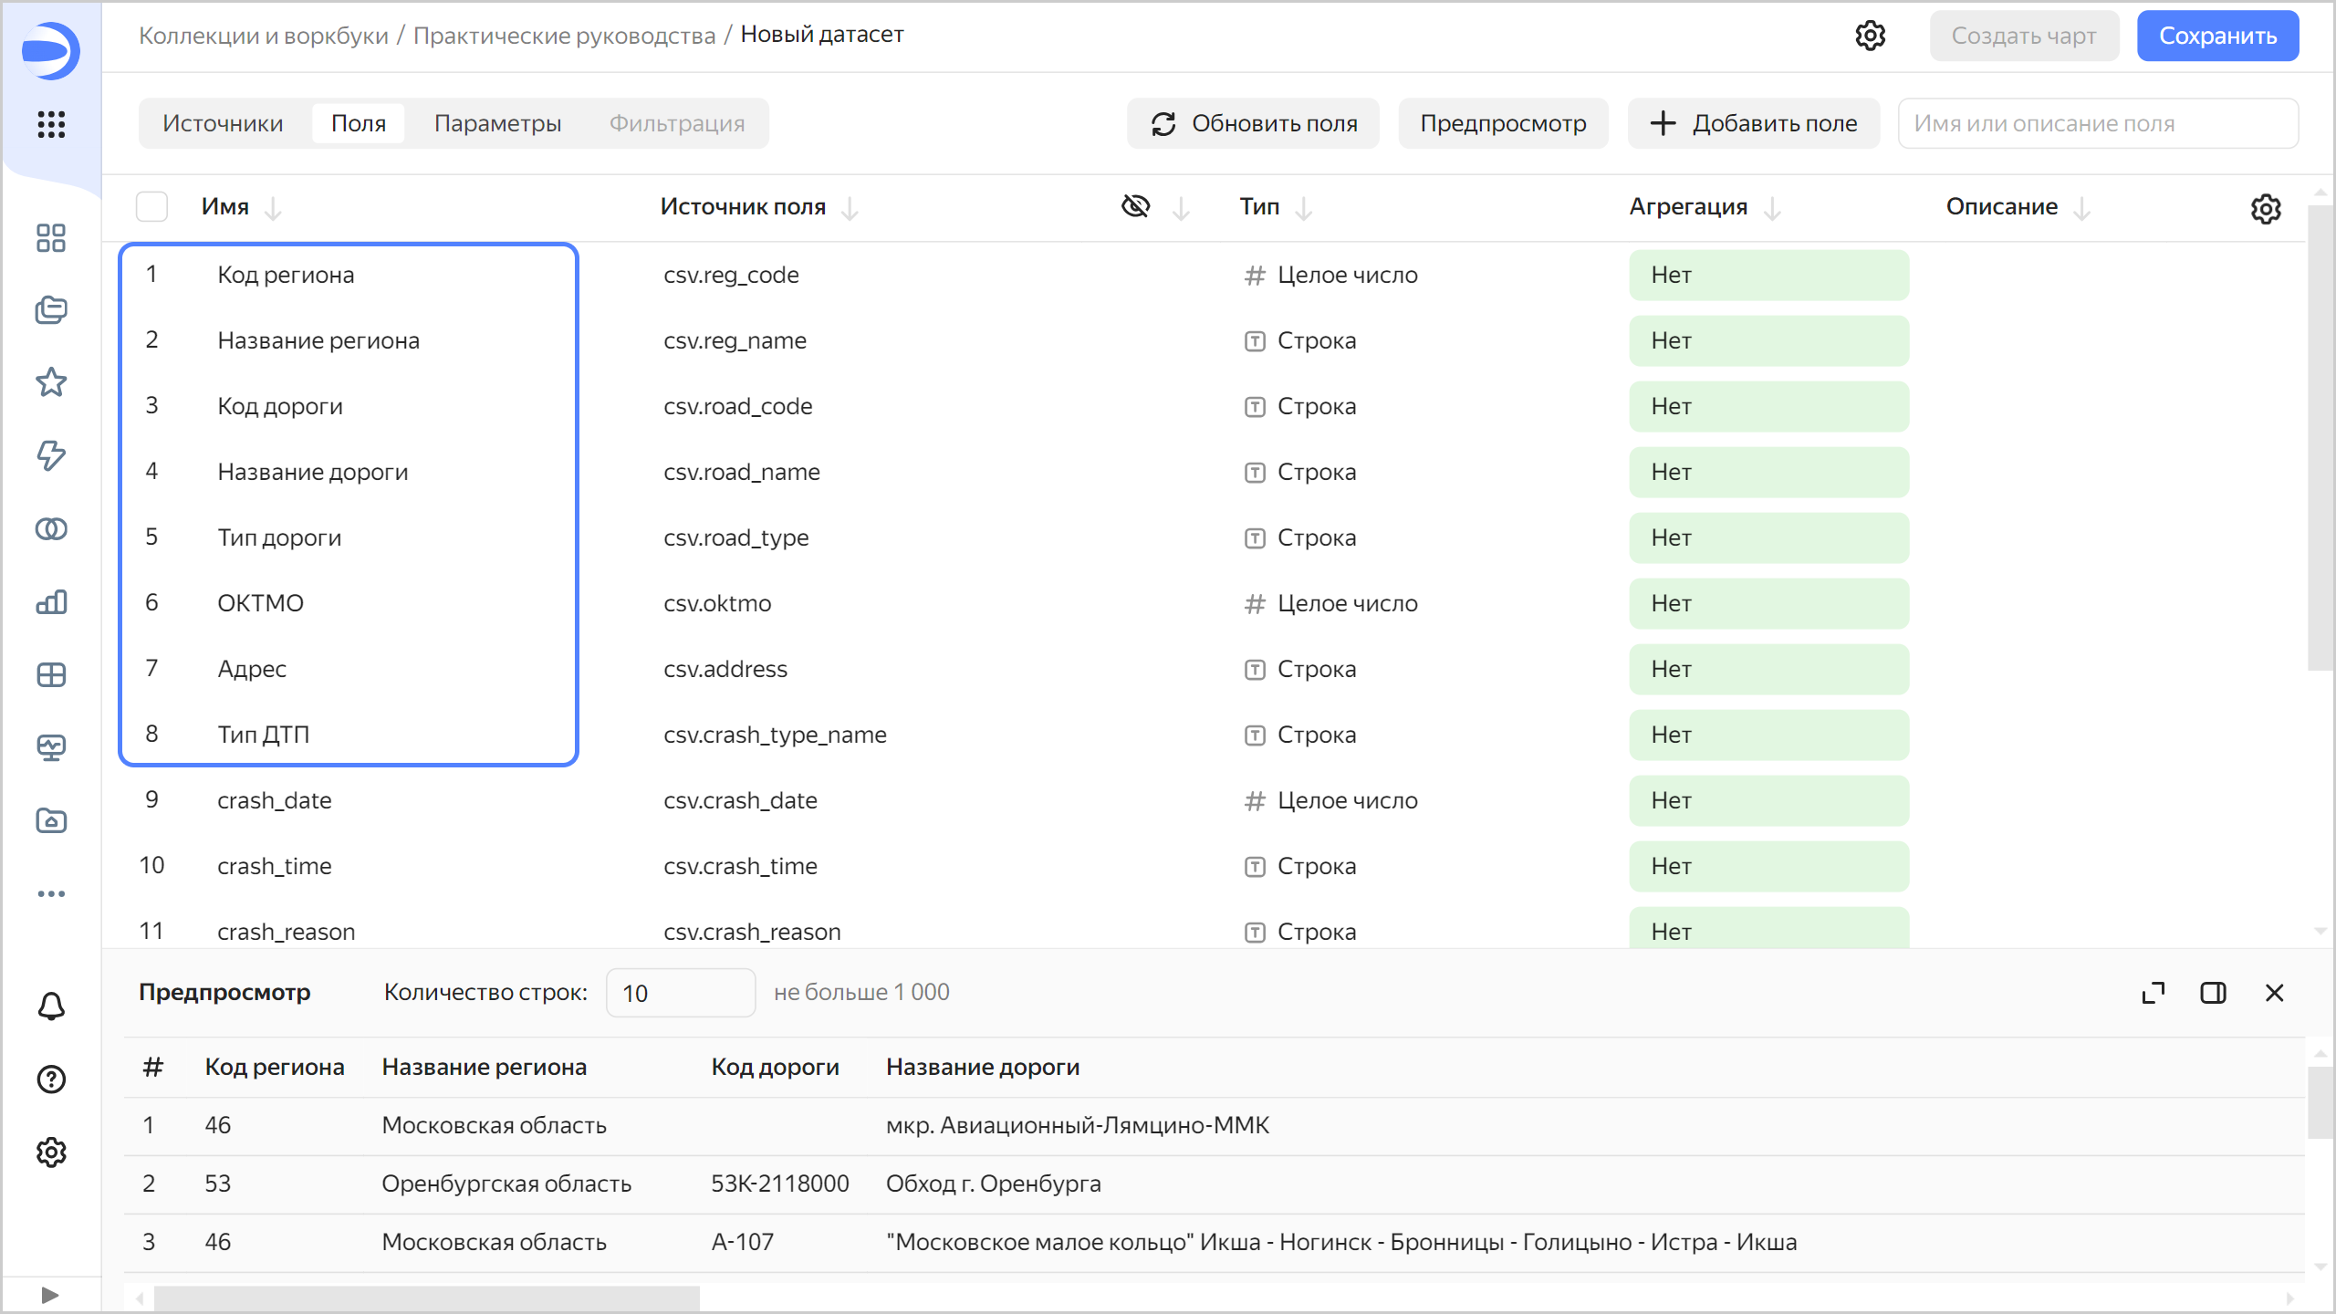Image resolution: width=2336 pixels, height=1314 pixels.
Task: Click the favorites star sidebar icon
Action: tap(51, 382)
